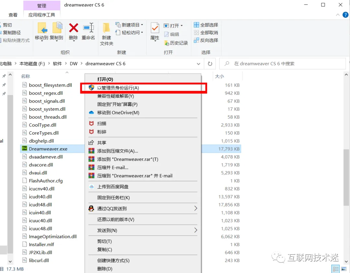Expand the address bar history dropdown
The width and height of the screenshot is (350, 273).
pyautogui.click(x=198, y=64)
